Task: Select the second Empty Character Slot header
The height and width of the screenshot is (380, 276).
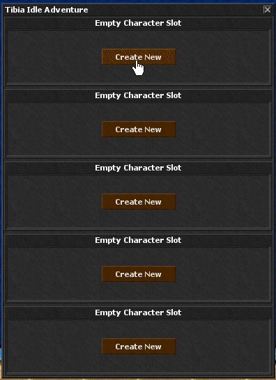Action: click(x=138, y=95)
